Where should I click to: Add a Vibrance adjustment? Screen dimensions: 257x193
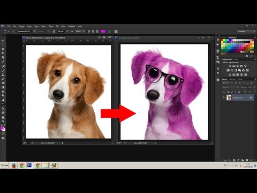point(245,66)
